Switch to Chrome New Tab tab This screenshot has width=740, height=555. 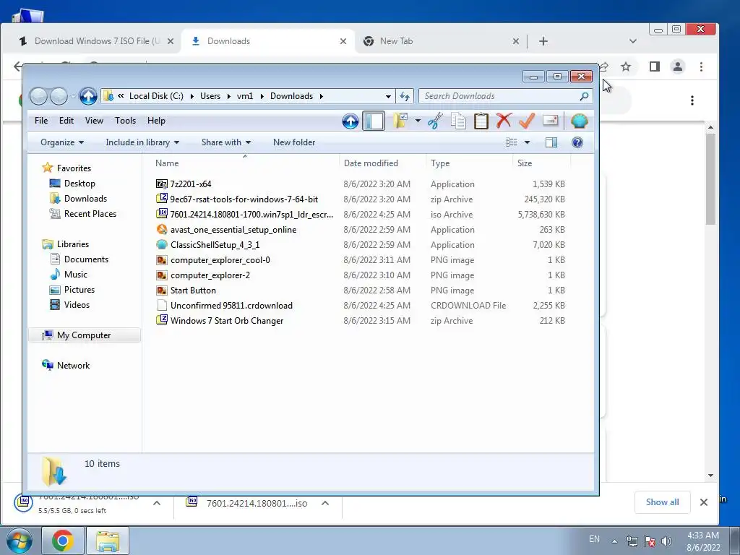tap(442, 41)
